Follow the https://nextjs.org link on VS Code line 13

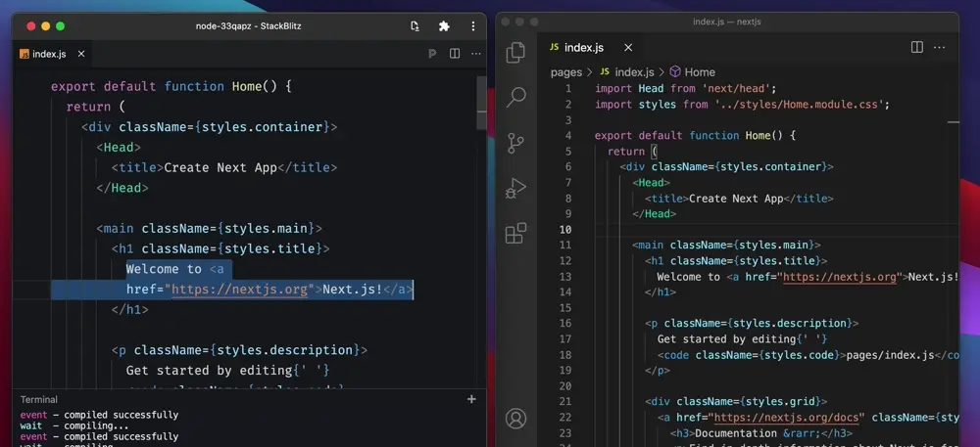pos(840,277)
